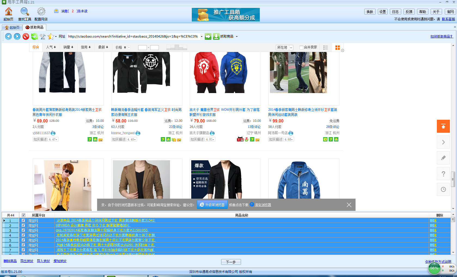Click the right chevron sidebar icon

[443, 142]
